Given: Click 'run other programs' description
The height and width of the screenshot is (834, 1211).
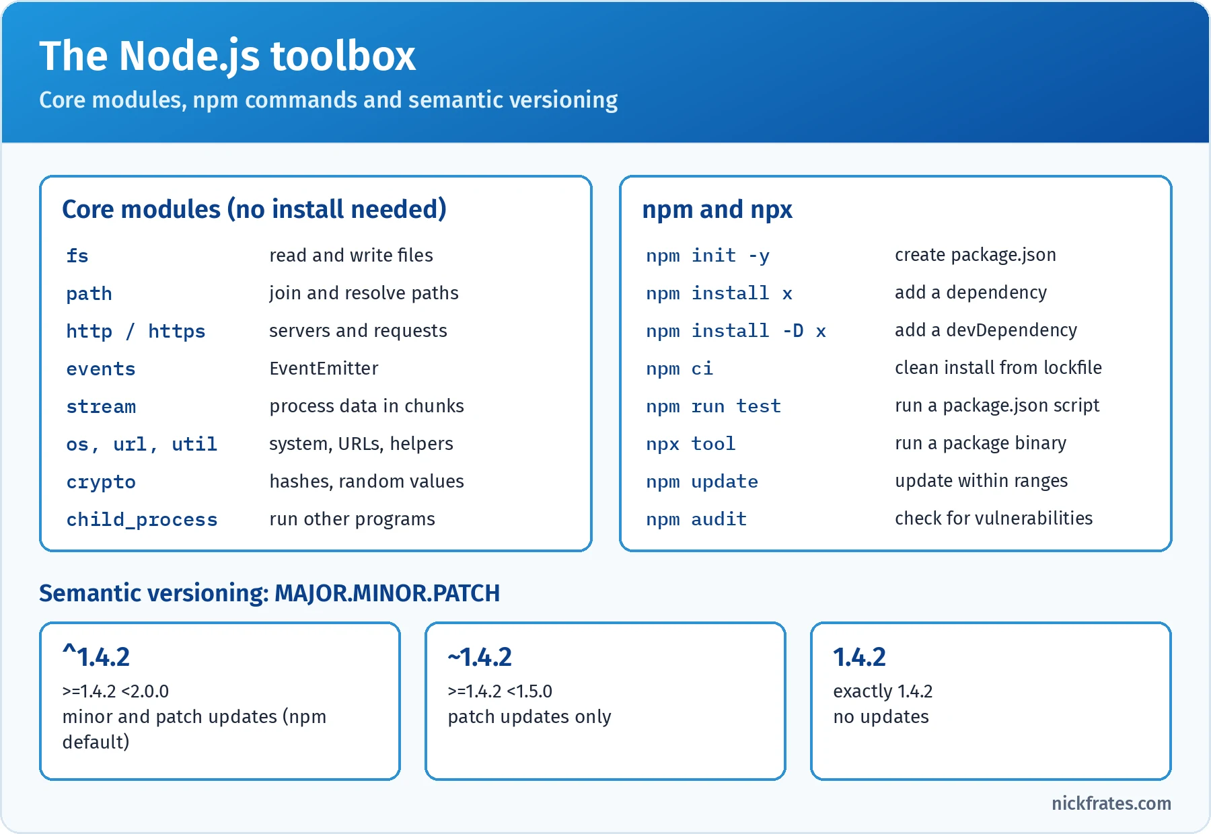Looking at the screenshot, I should coord(353,519).
